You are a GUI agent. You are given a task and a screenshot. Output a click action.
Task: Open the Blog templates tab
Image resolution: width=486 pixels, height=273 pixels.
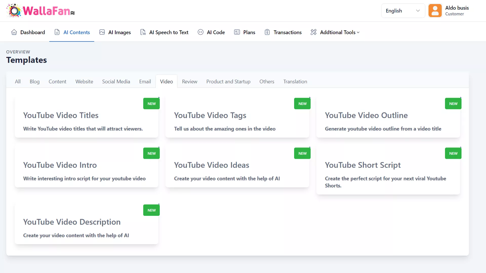click(x=34, y=81)
